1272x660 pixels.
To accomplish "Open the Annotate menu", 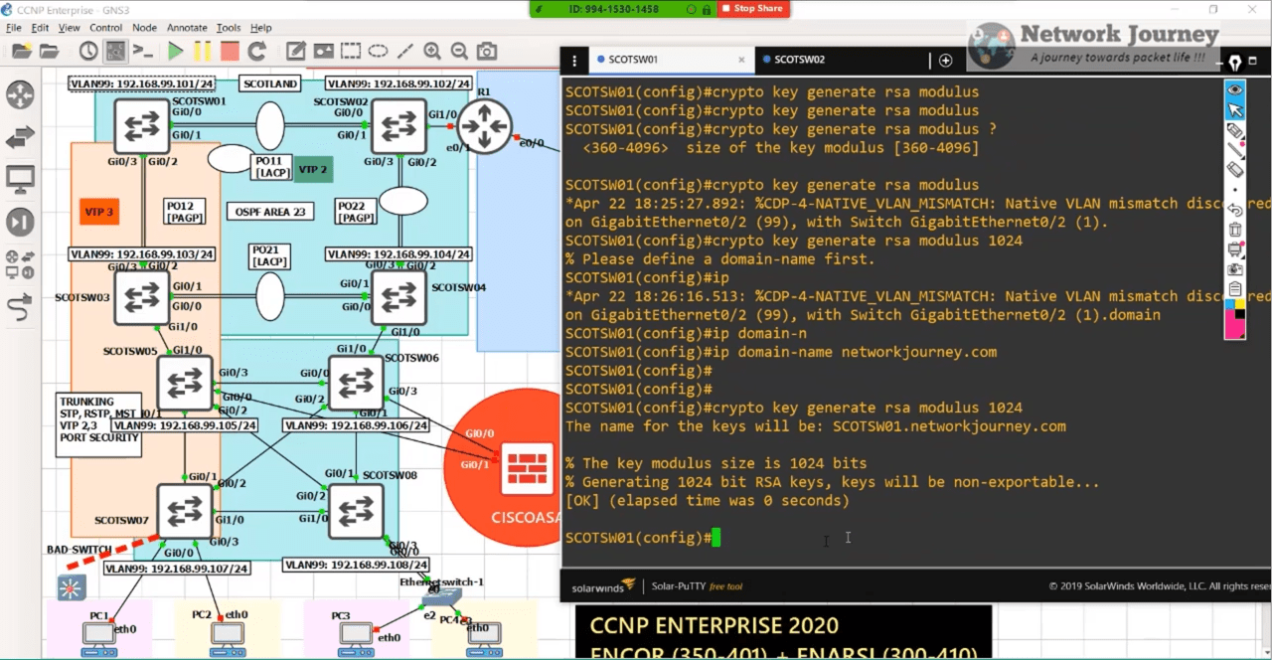I will tap(187, 28).
